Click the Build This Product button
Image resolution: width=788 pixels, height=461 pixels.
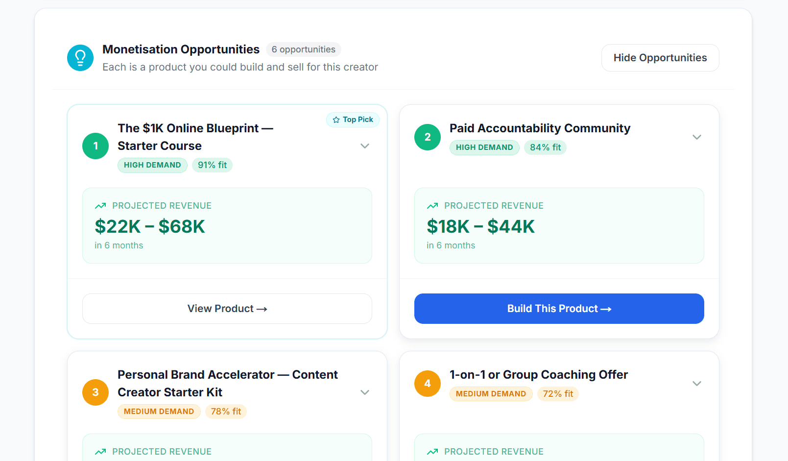click(x=559, y=309)
